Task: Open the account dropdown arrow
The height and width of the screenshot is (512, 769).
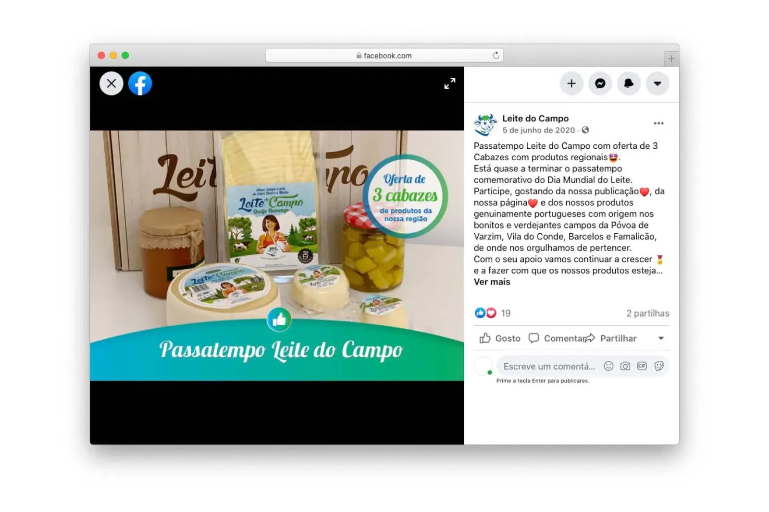Action: point(657,83)
